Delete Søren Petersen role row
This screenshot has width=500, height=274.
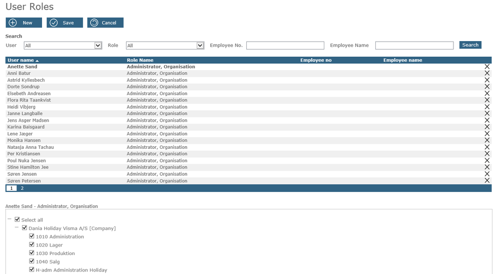point(487,180)
